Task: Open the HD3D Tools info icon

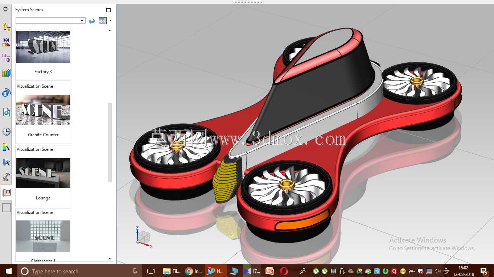Action: [x=6, y=93]
